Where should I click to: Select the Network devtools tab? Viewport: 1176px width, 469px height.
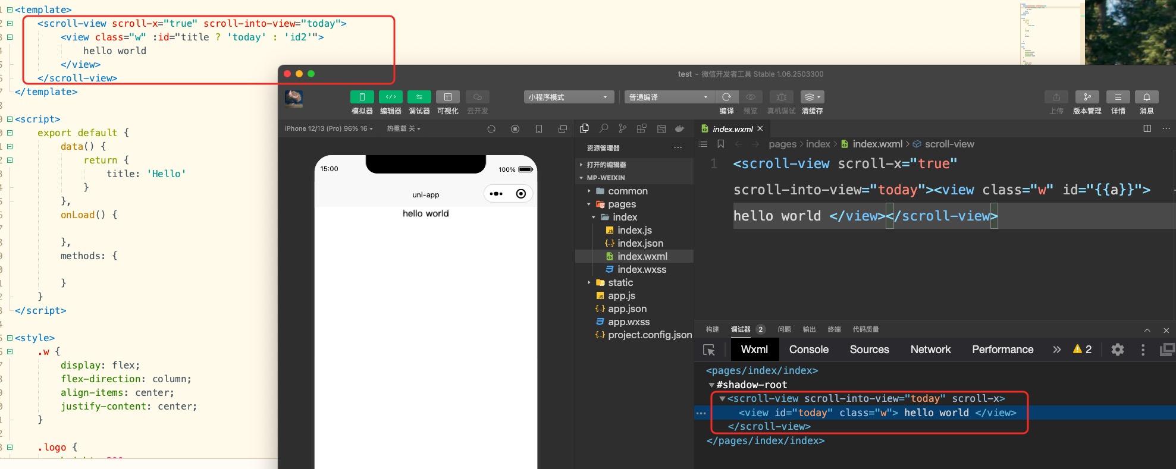point(930,350)
